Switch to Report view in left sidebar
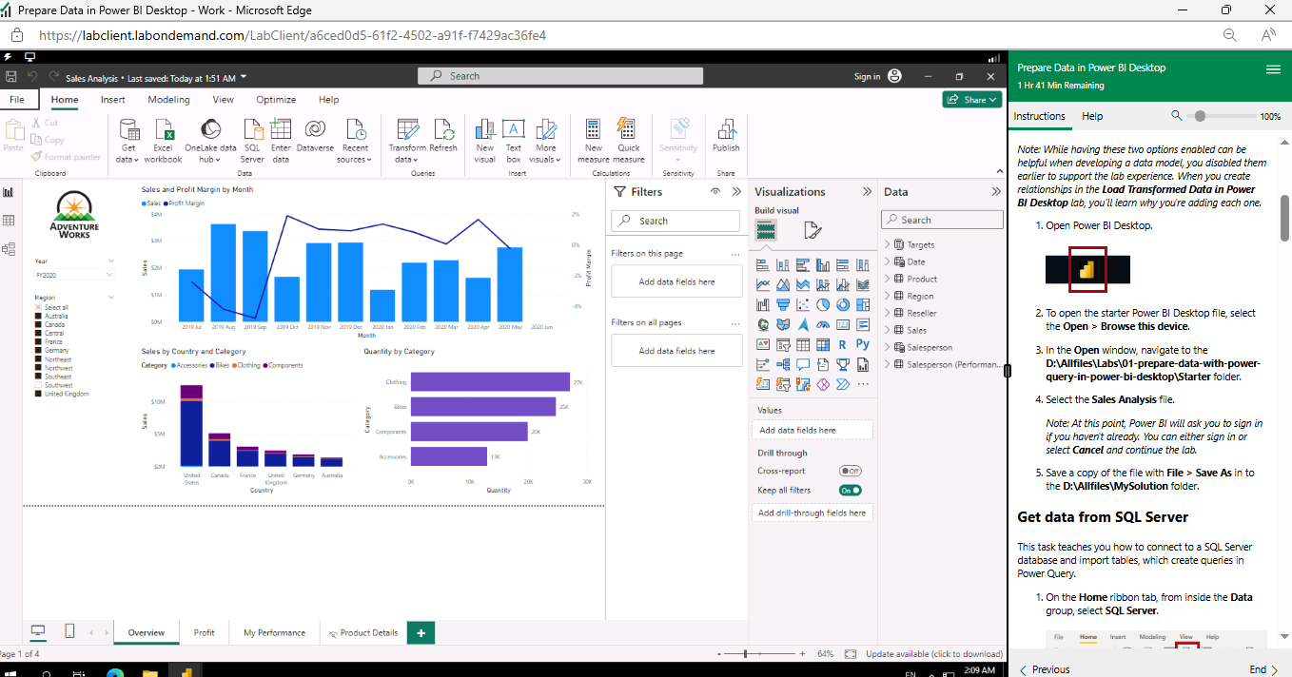1292x677 pixels. 9,192
